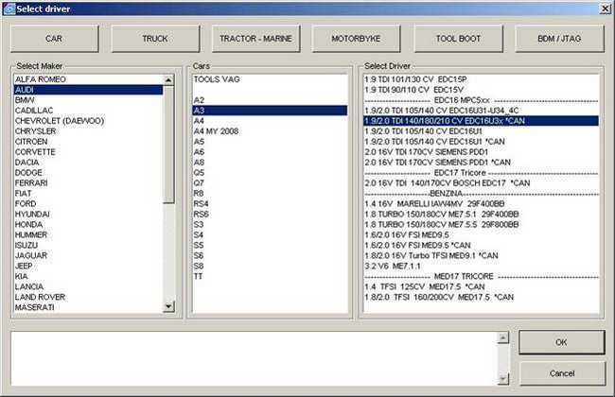Image resolution: width=615 pixels, height=397 pixels.
Task: Close the Select driver dialog
Action: (x=602, y=9)
